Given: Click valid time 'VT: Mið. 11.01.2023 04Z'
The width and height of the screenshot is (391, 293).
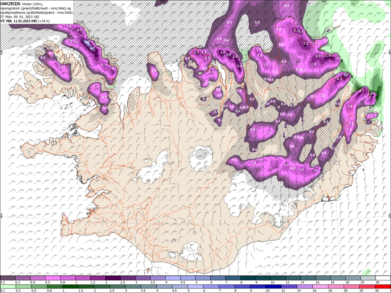Looking at the screenshot, I should click(x=19, y=21).
